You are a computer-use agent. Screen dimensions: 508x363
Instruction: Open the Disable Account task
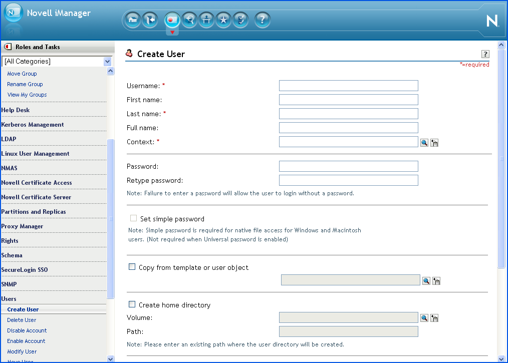pos(27,330)
